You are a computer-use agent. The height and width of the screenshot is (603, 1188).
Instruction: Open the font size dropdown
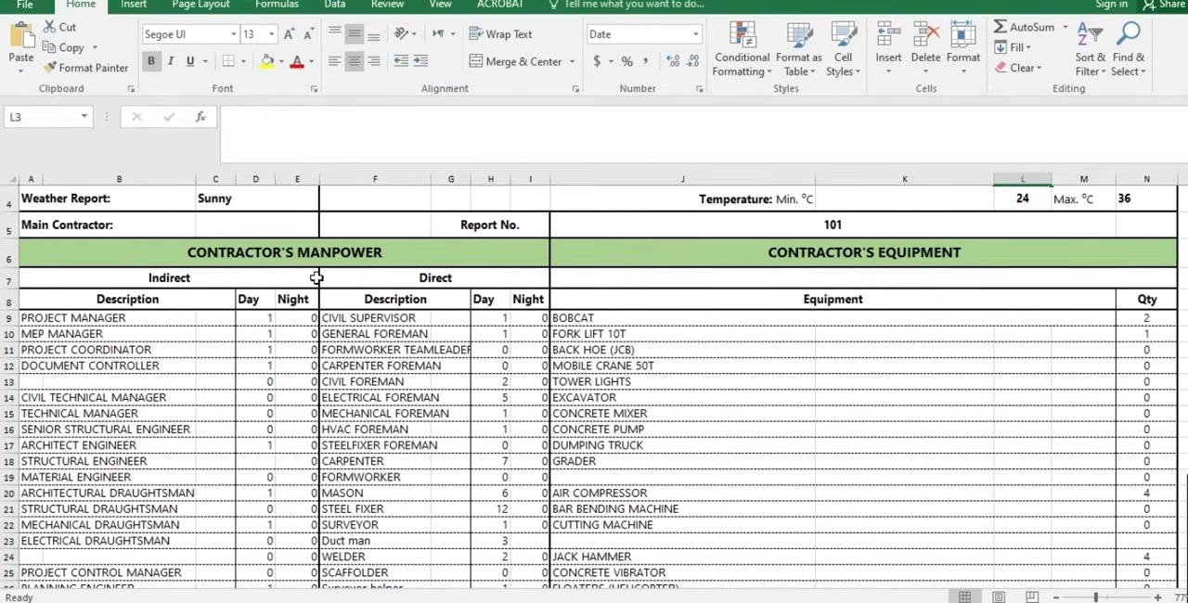[271, 34]
